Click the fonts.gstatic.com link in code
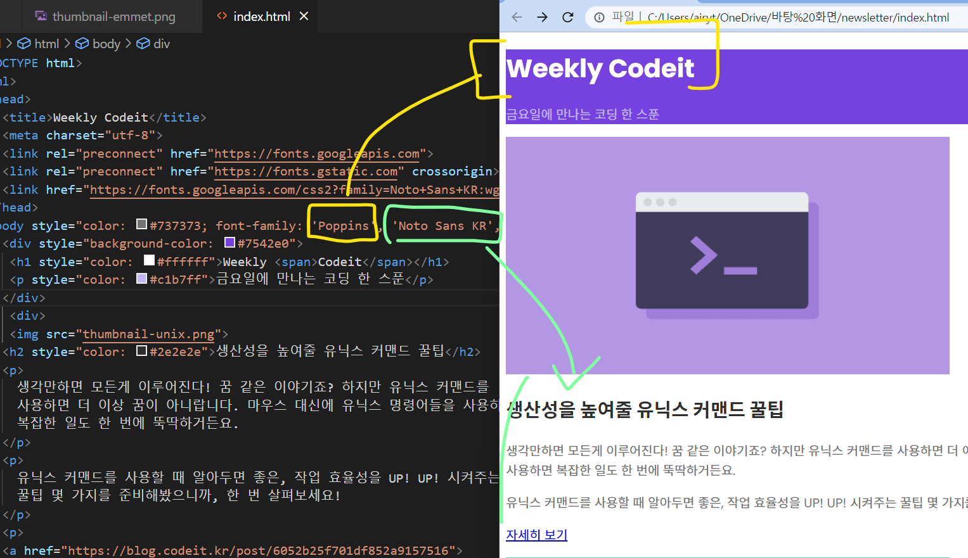 pyautogui.click(x=306, y=171)
